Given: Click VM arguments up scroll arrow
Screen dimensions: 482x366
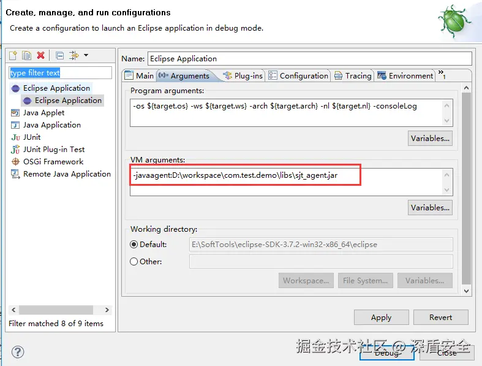Looking at the screenshot, I should (446, 175).
